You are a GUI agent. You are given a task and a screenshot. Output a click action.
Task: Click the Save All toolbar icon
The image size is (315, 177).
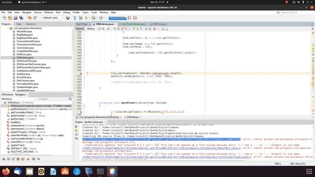(x=21, y=18)
